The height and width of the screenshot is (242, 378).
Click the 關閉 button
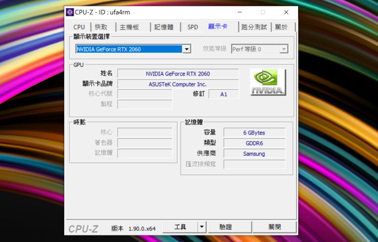275,227
